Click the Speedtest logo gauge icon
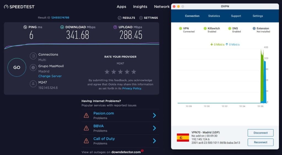Viewport: 282px width, 155px height. click(6, 7)
